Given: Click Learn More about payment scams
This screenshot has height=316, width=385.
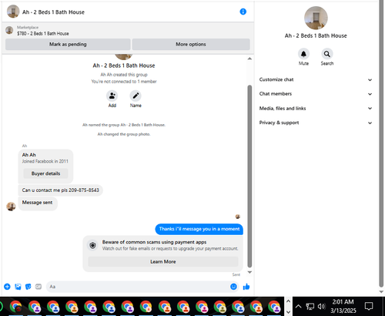Looking at the screenshot, I should point(163,261).
